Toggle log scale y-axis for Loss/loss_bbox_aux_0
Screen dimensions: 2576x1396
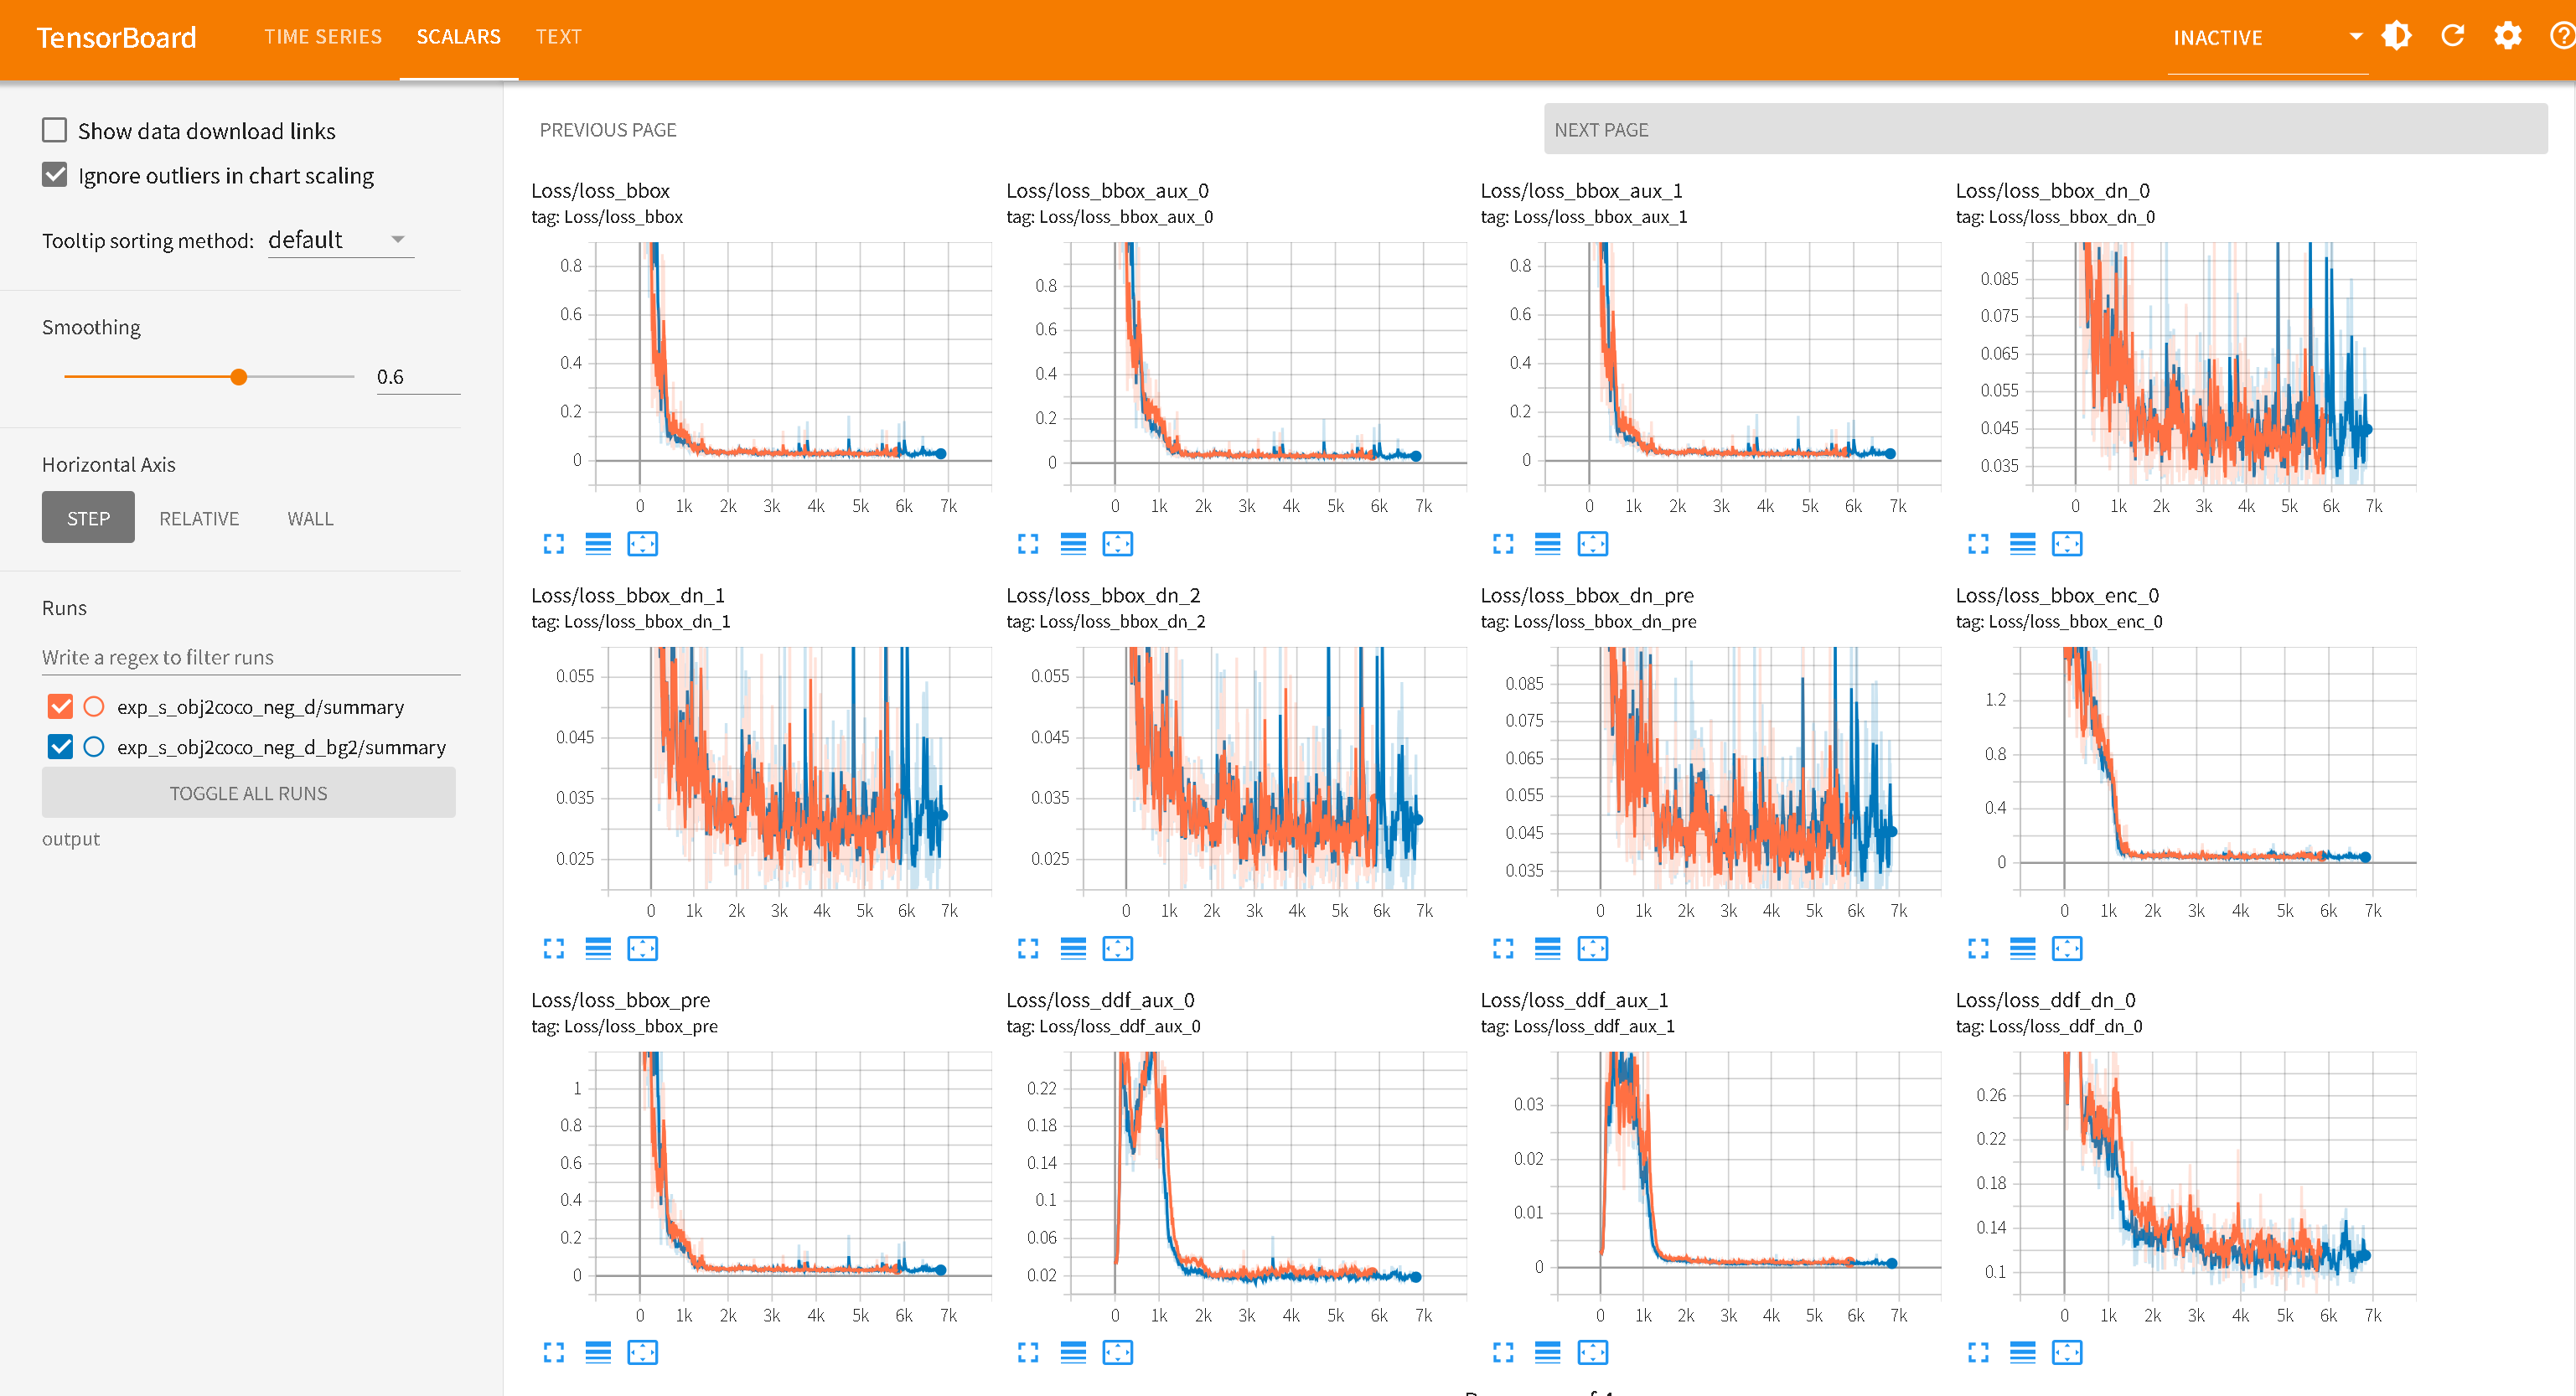[x=1073, y=544]
